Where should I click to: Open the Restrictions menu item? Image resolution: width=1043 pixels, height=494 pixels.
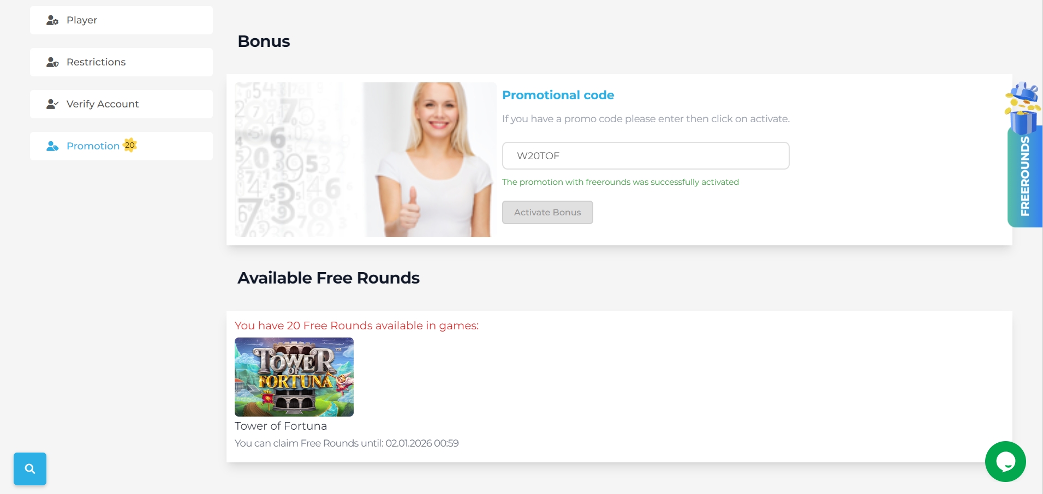[x=121, y=62]
